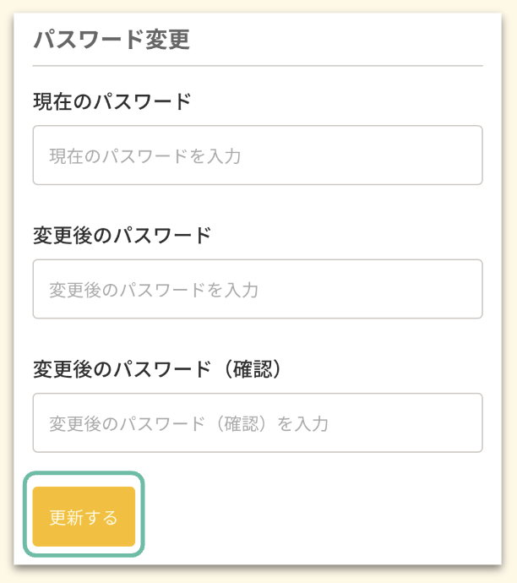Image resolution: width=517 pixels, height=583 pixels.
Task: Submit the password change with the yellow button
Action: click(x=84, y=517)
